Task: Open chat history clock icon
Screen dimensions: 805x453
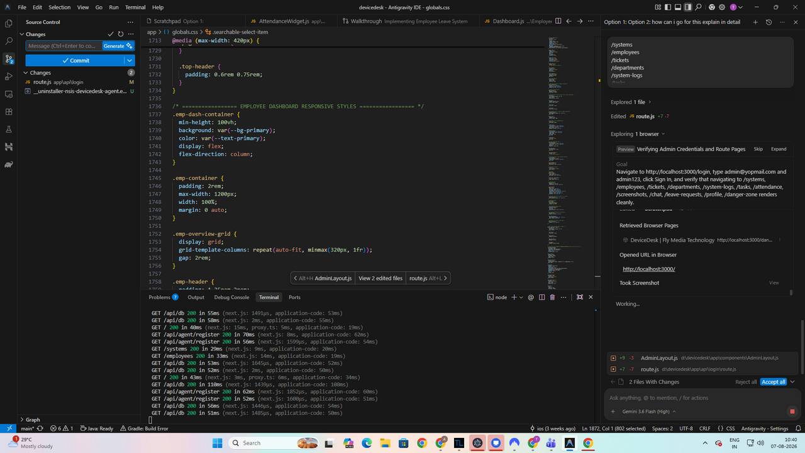Action: click(769, 22)
